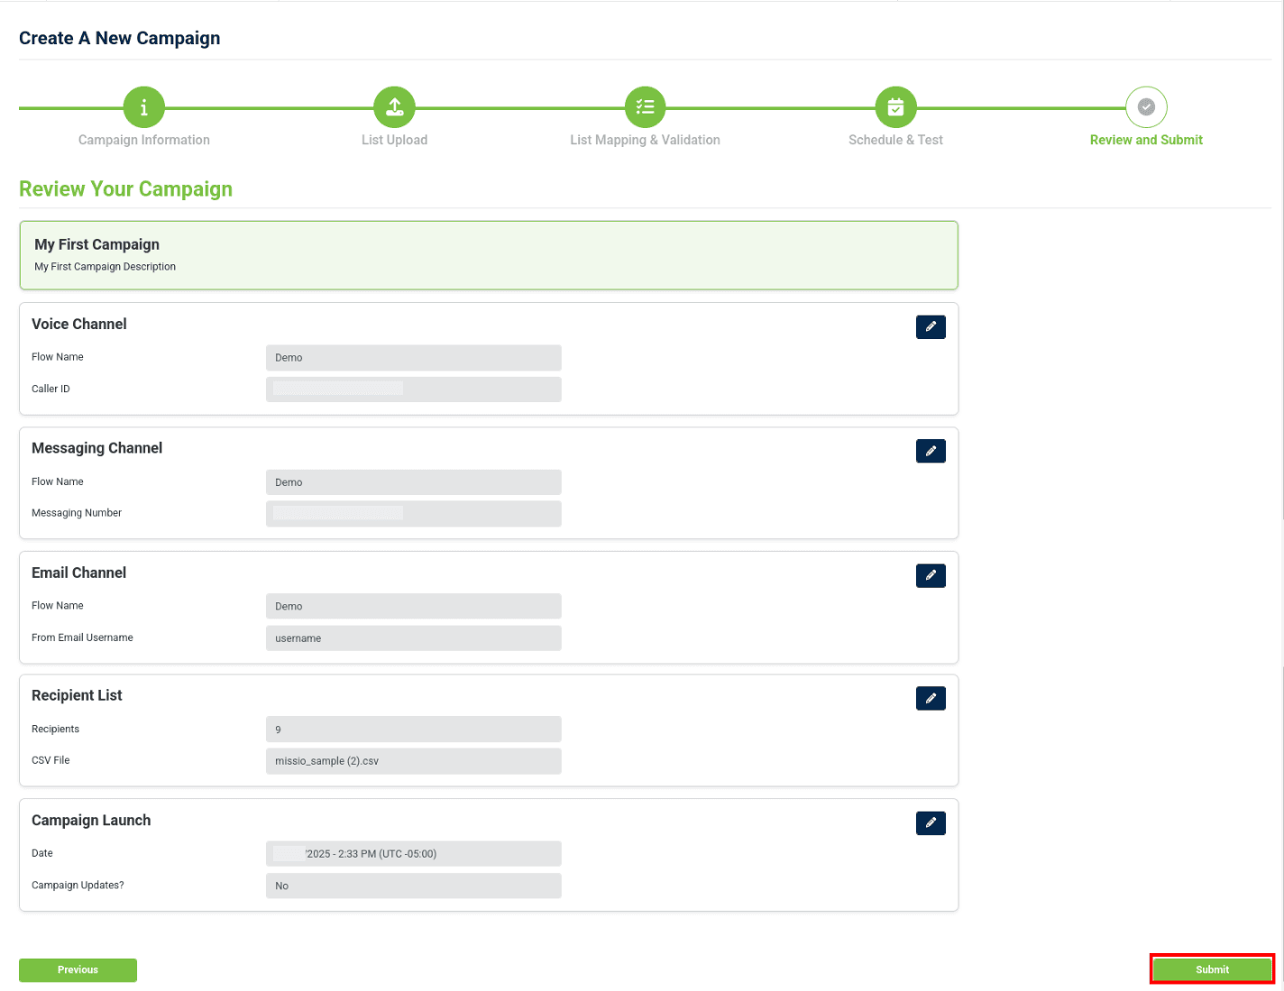The width and height of the screenshot is (1284, 991).
Task: Edit the Email Channel section
Action: pos(931,575)
